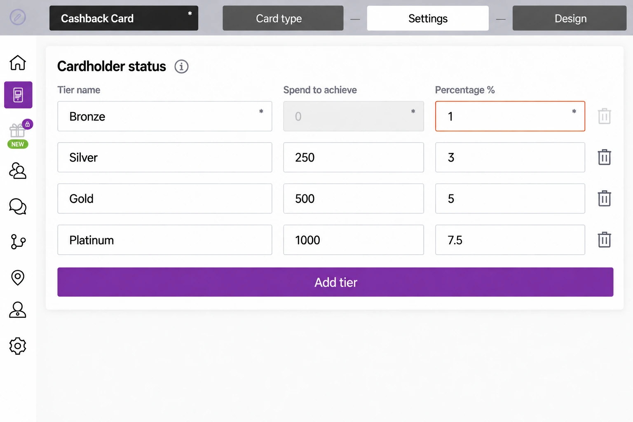Click the Platinum percentage field showing 7.5
Screen dimensions: 633x422
[510, 240]
